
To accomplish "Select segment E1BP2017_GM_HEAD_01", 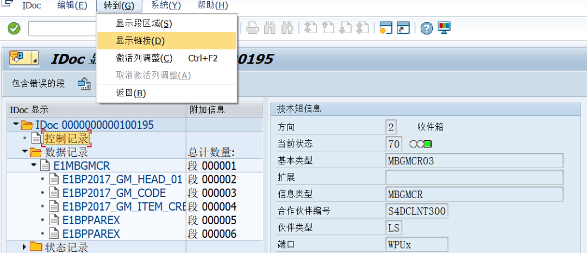I will [x=122, y=179].
